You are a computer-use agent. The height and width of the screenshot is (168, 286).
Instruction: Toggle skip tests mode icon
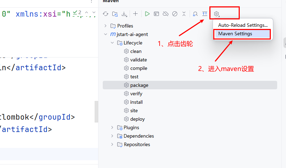(x=175, y=14)
